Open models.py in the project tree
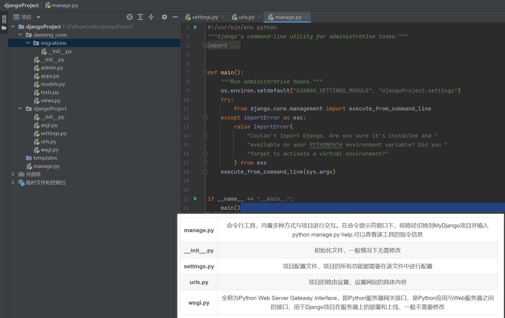The height and width of the screenshot is (318, 505). [53, 84]
